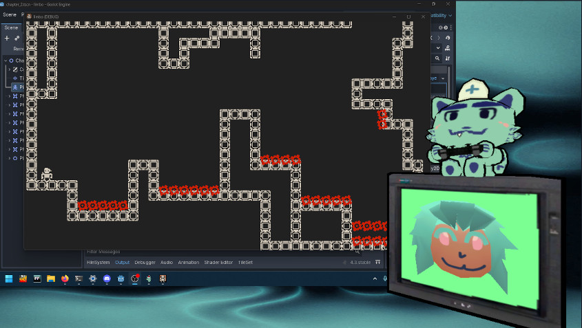Go to previous object in Inspector history
The image size is (582, 328).
[x=433, y=38]
